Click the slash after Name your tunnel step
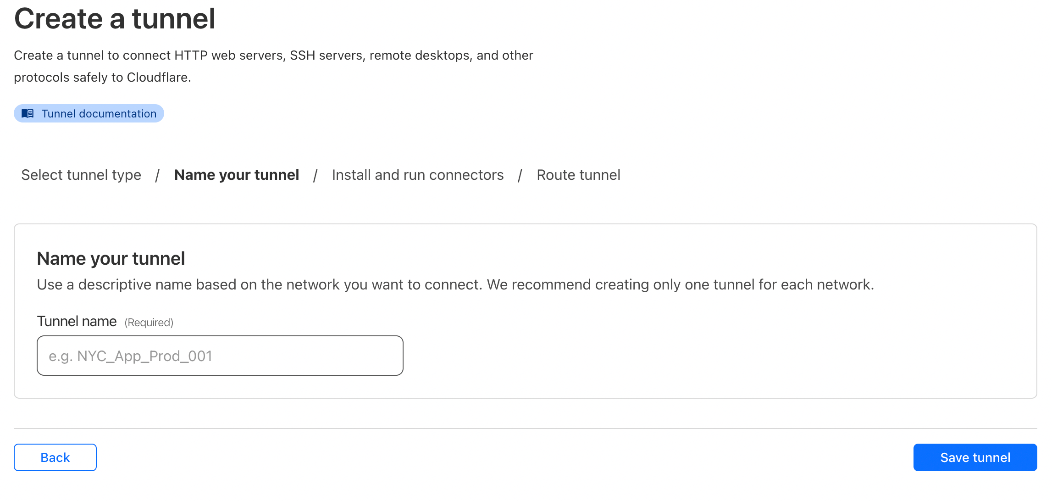The height and width of the screenshot is (501, 1052). pos(316,175)
